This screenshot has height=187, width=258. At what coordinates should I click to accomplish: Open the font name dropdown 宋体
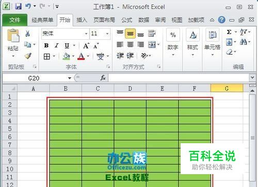86,33
